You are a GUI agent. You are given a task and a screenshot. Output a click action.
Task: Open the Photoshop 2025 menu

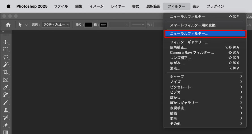click(32, 6)
